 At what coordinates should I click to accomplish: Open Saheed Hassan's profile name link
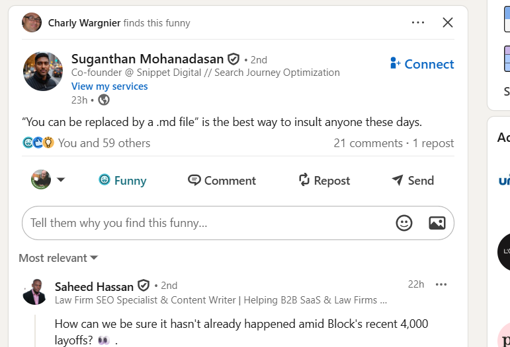pyautogui.click(x=94, y=286)
